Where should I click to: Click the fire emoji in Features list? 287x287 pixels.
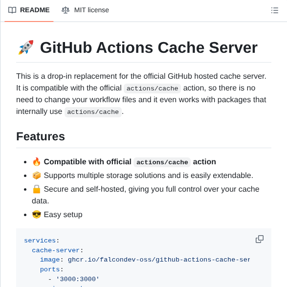pos(36,162)
